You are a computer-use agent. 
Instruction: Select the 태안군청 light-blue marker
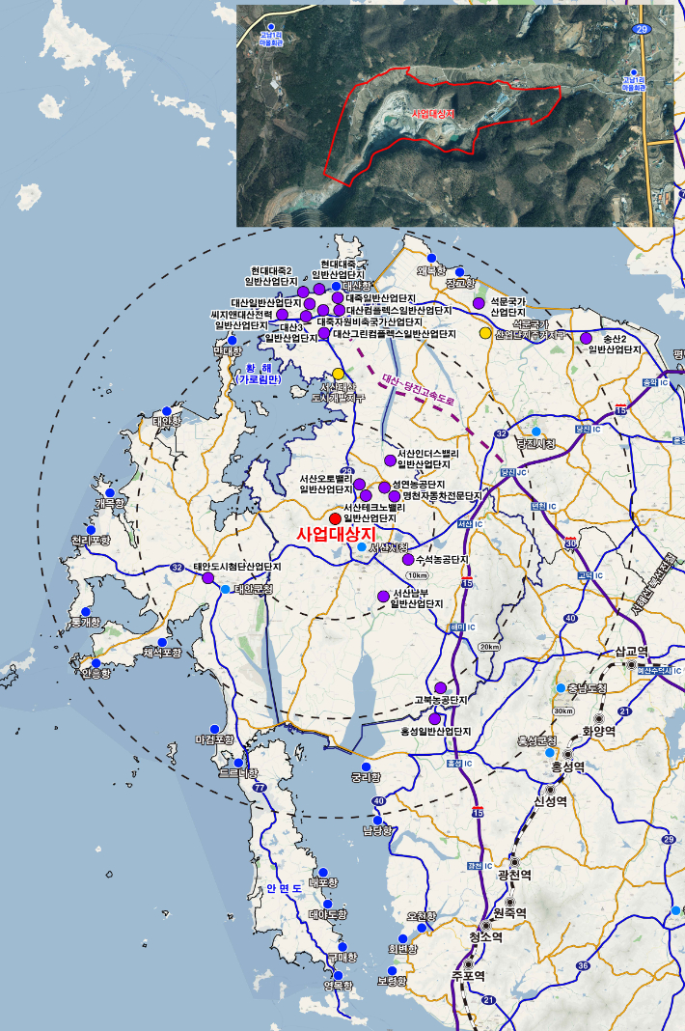point(226,589)
